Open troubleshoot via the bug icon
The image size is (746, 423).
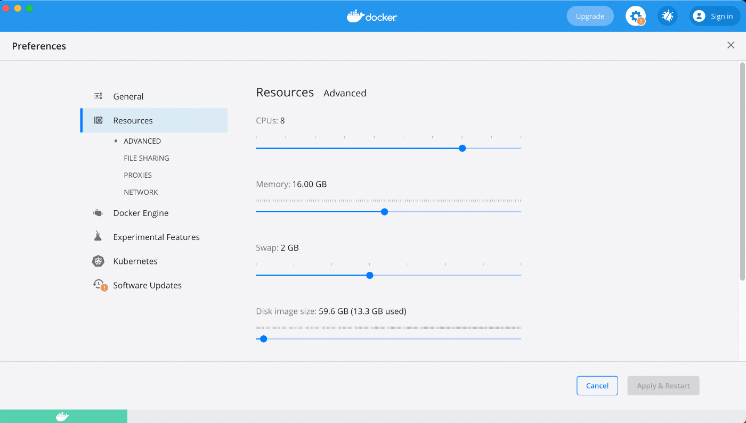pos(667,16)
